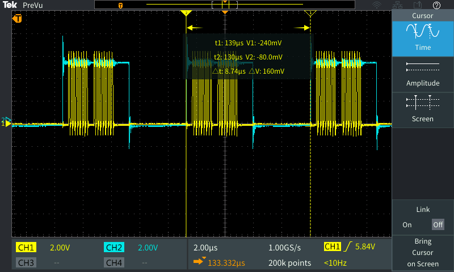Click the network connection icon
Screen dimensions: 454x272
[397, 5]
